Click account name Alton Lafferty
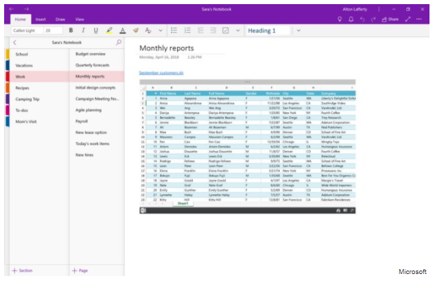 tap(355, 9)
